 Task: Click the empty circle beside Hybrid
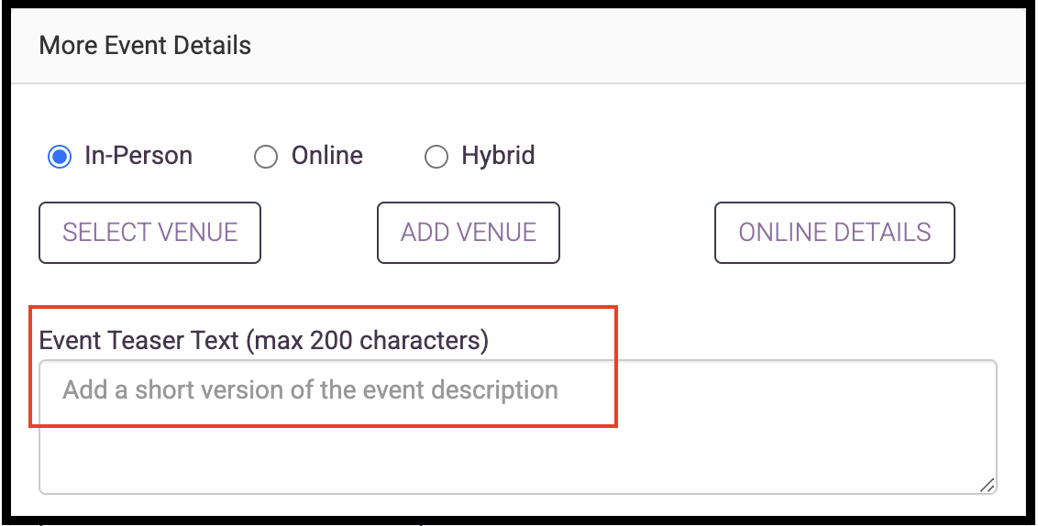pyautogui.click(x=436, y=158)
